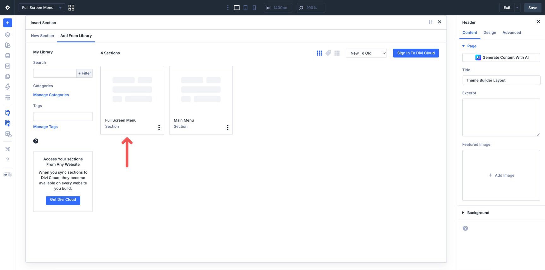Close the Header settings panel
The image size is (545, 270).
pyautogui.click(x=538, y=22)
